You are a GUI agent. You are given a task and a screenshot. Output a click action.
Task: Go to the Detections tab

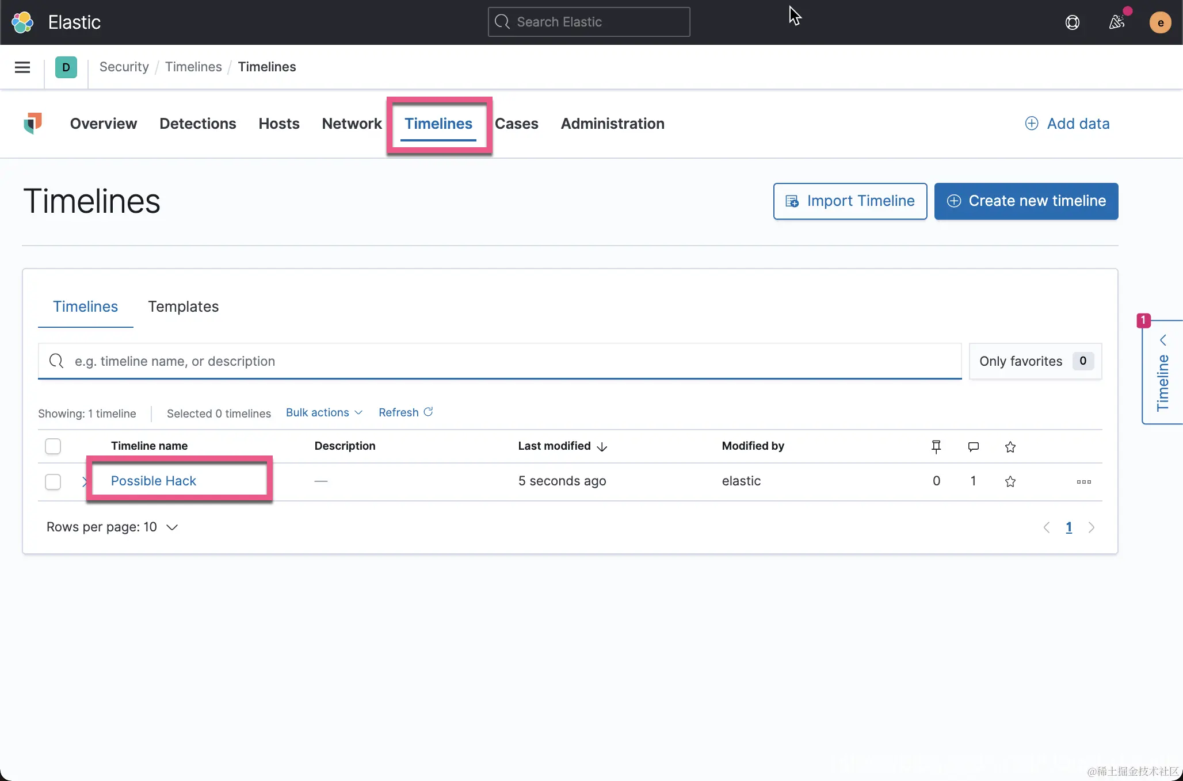point(197,124)
